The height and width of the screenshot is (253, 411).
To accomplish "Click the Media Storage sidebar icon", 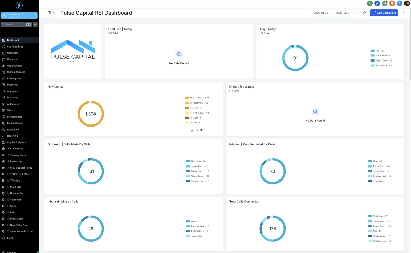I will pyautogui.click(x=3, y=123).
